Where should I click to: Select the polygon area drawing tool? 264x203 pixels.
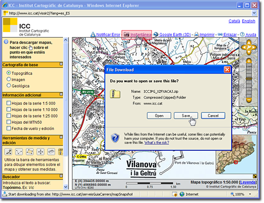click(x=30, y=152)
